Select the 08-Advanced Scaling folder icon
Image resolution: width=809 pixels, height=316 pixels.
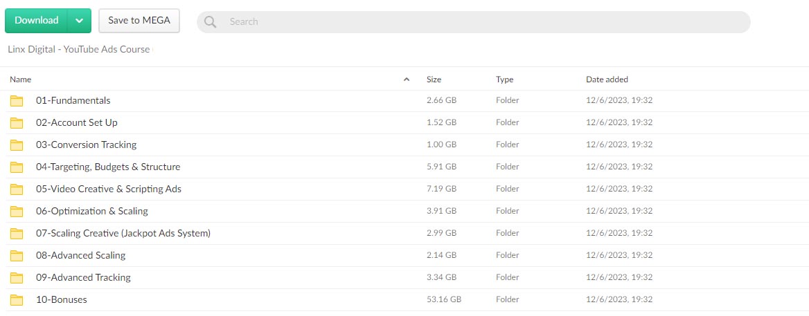(17, 256)
